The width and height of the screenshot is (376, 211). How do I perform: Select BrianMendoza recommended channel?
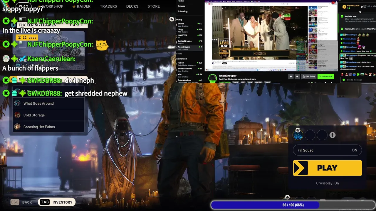point(190,81)
